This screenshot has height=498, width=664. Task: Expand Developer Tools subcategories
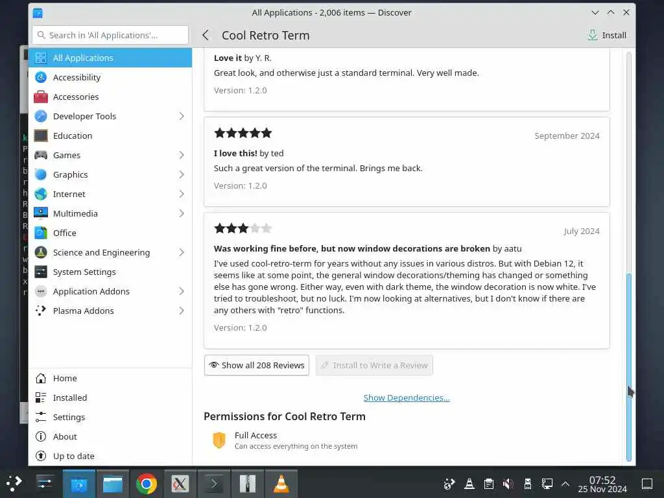(x=182, y=116)
